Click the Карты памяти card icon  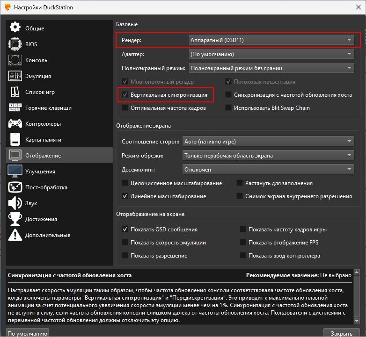[x=15, y=139]
